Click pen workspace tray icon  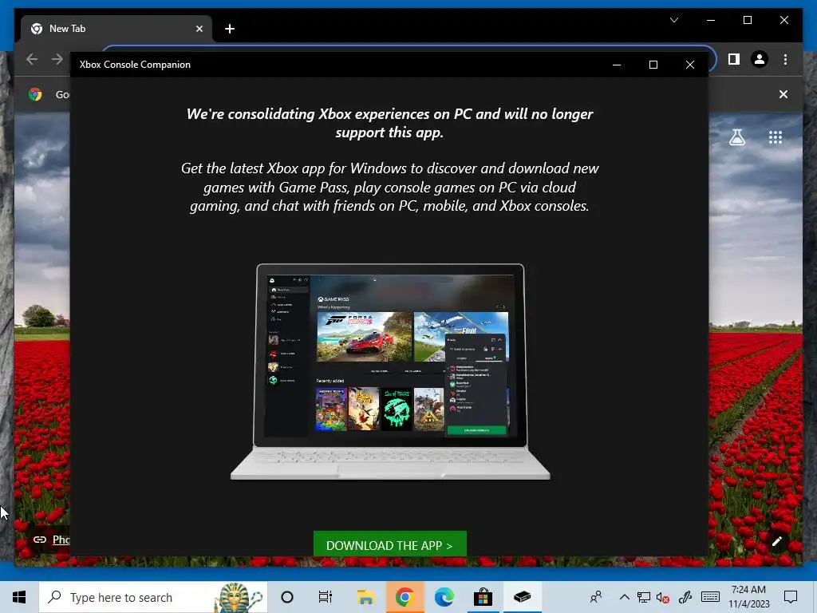[685, 597]
